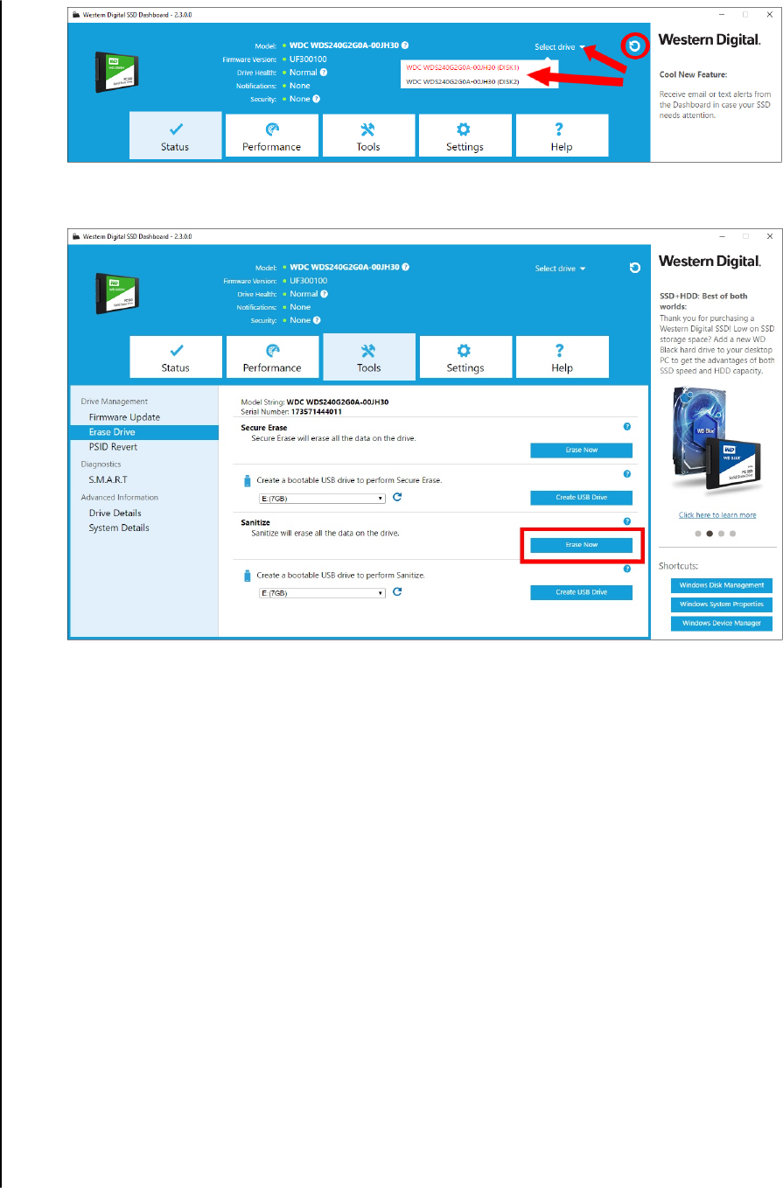Click the help icon next to Model name in upper window
The image size is (783, 1188).
[x=405, y=45]
